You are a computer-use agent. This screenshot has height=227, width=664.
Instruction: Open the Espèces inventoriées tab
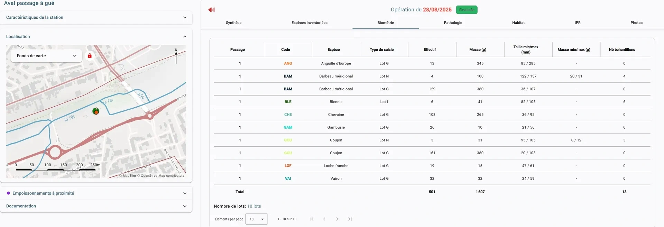(309, 23)
